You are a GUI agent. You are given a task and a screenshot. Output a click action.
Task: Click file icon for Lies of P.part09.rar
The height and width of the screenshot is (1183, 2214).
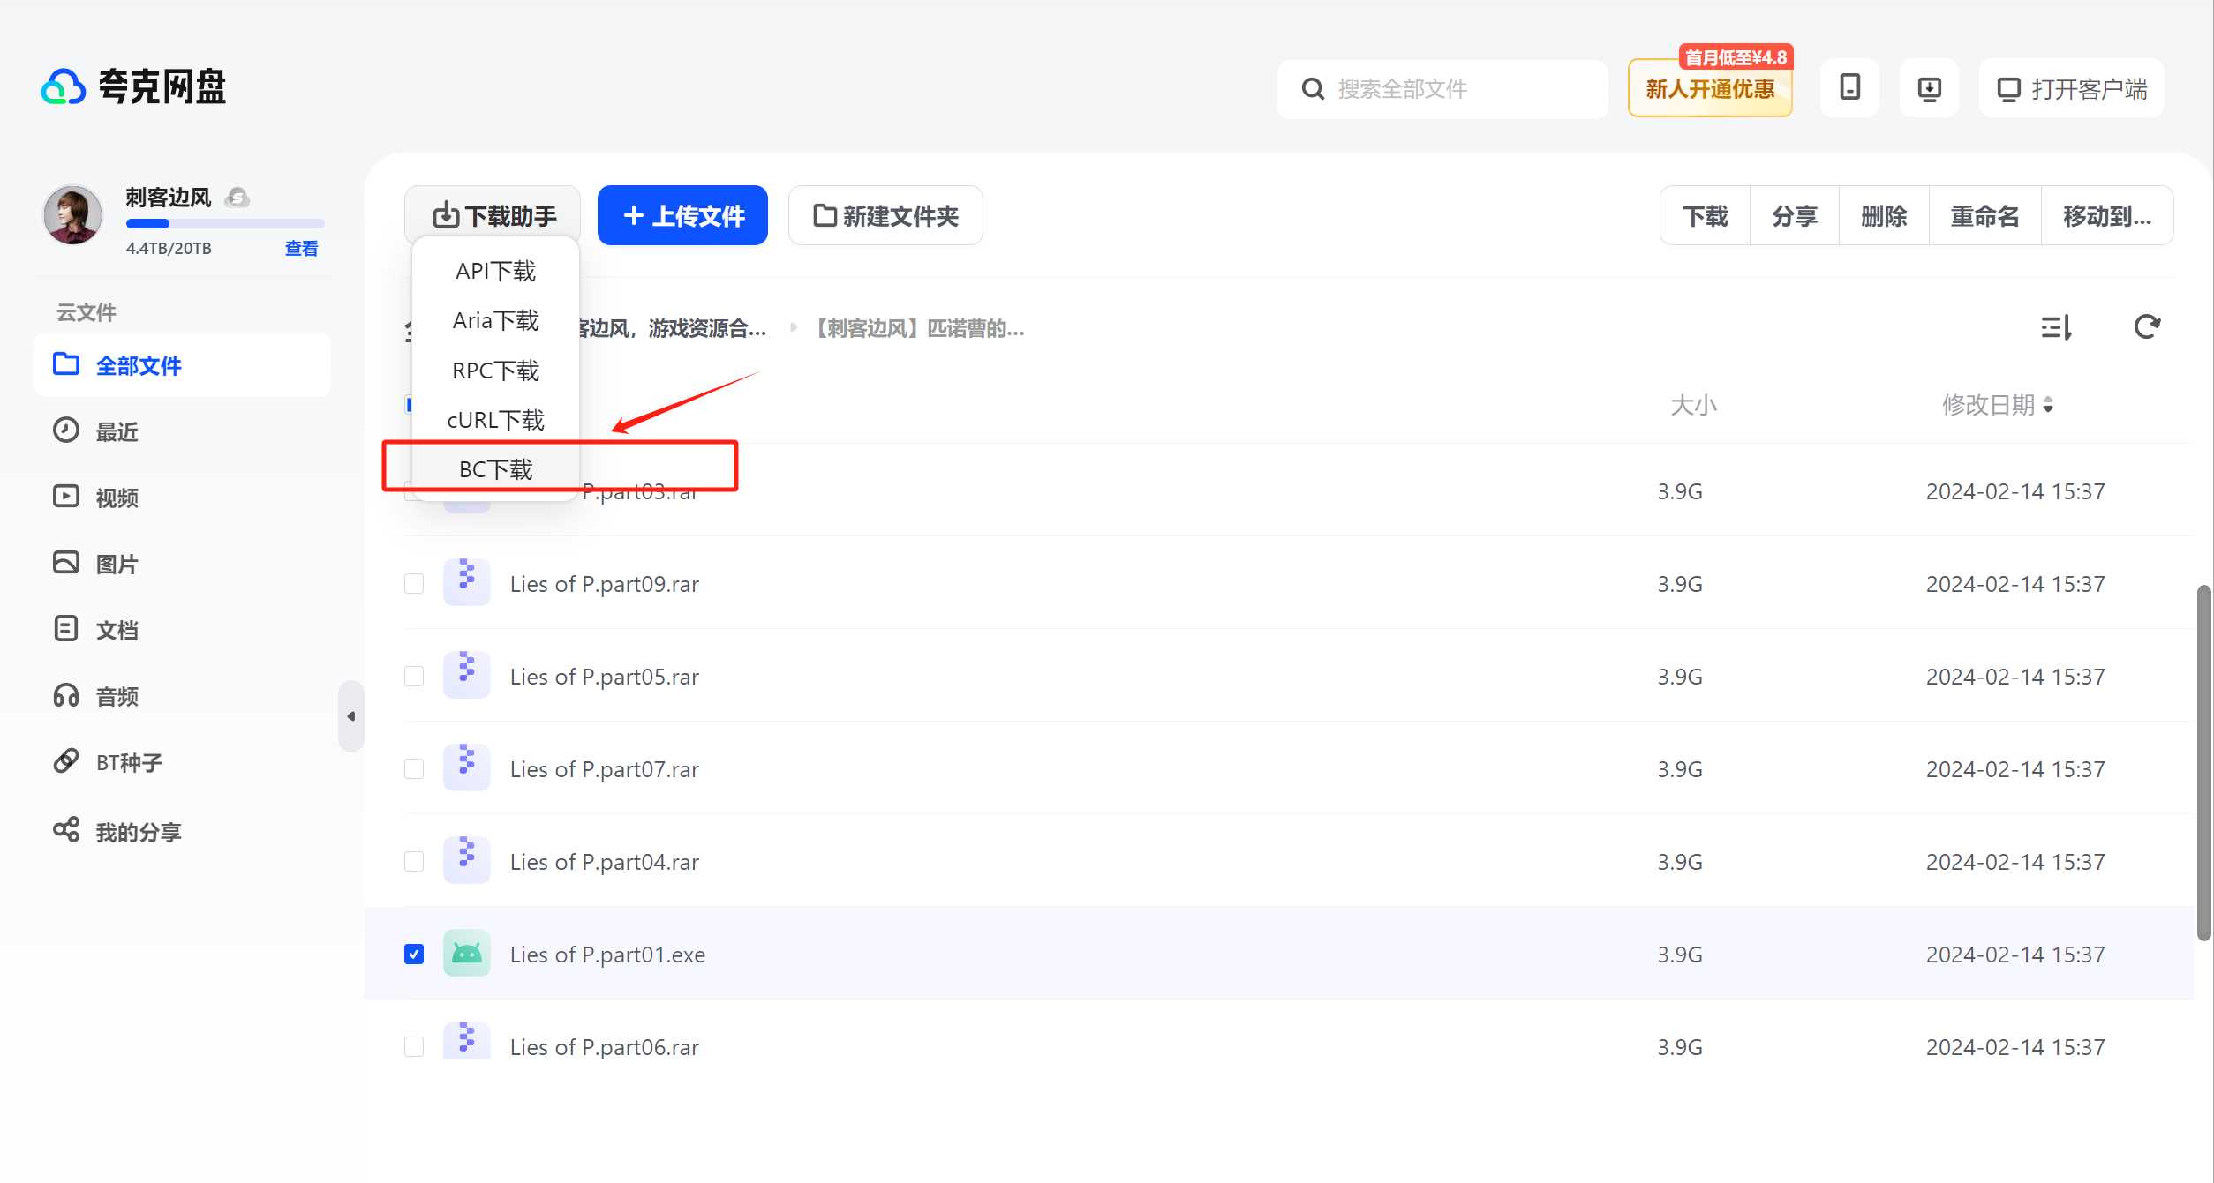coord(467,583)
